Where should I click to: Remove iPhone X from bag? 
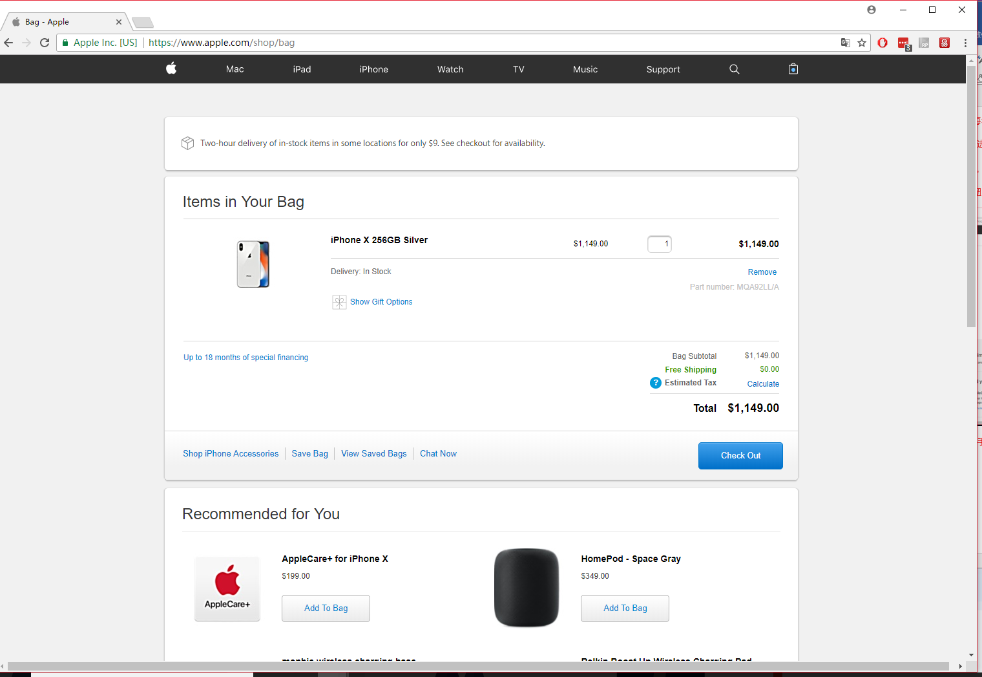(x=762, y=272)
